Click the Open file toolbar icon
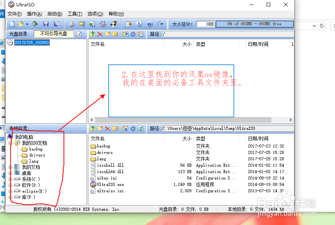The image size is (335, 225). (x=21, y=24)
